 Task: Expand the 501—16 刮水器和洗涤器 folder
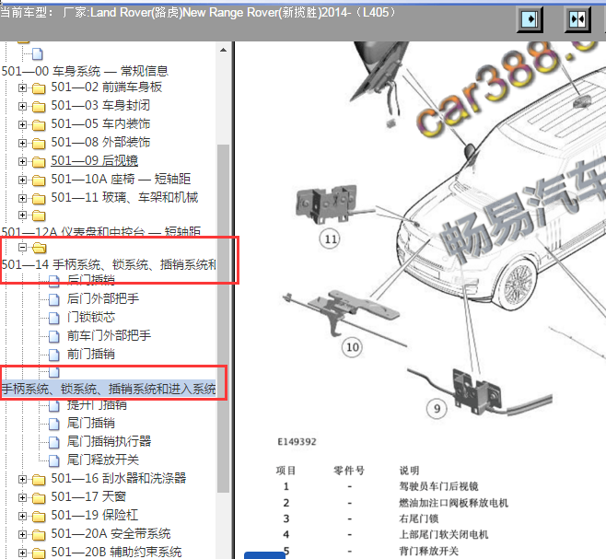point(22,480)
